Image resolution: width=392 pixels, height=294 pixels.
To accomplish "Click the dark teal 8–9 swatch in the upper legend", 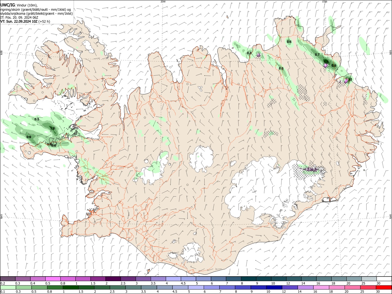I will pos(248,279).
